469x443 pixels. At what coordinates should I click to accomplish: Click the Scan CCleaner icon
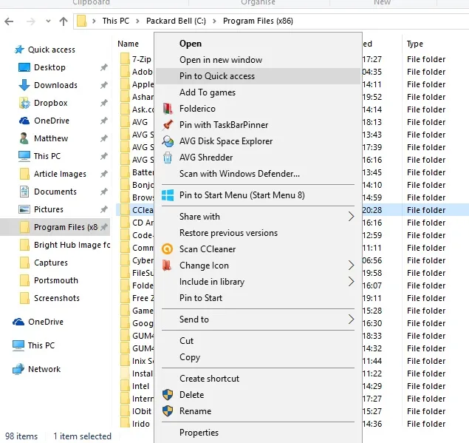pos(168,249)
